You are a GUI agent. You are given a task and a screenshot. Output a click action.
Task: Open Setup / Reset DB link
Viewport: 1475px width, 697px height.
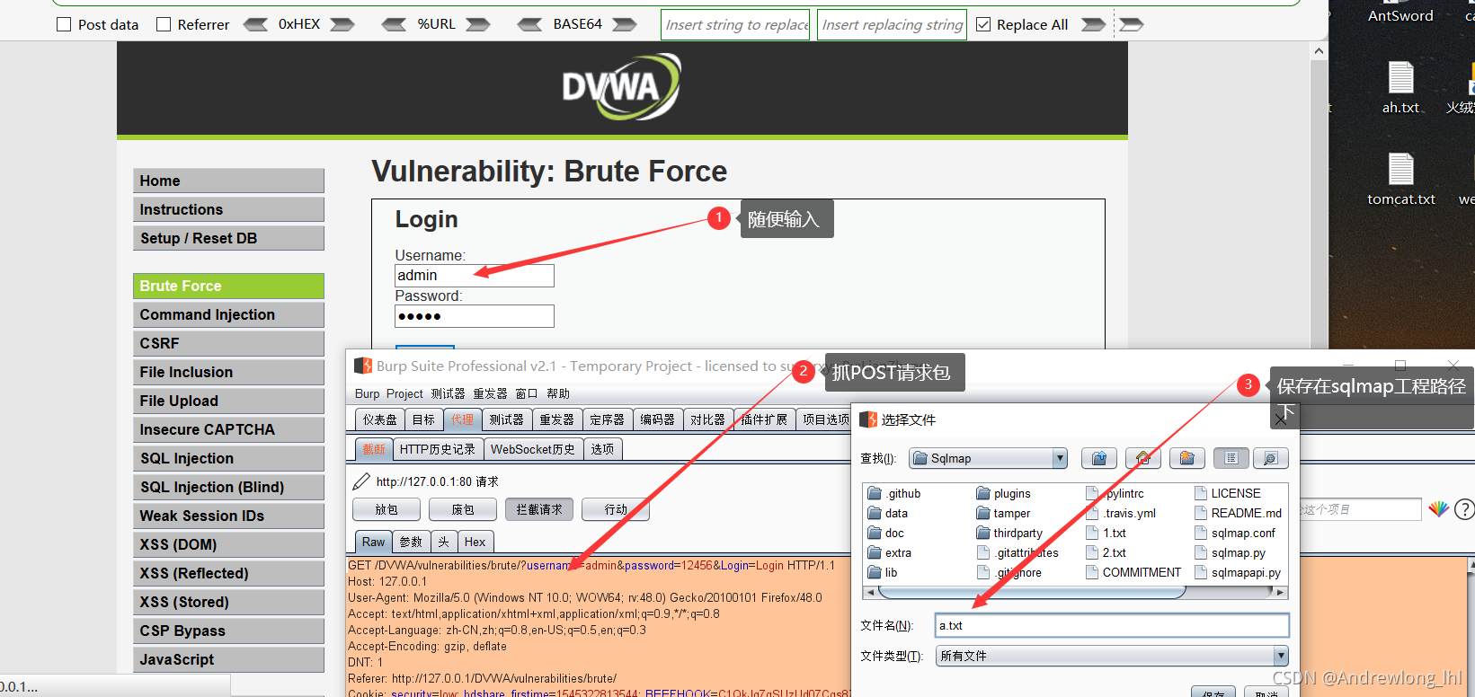228,238
